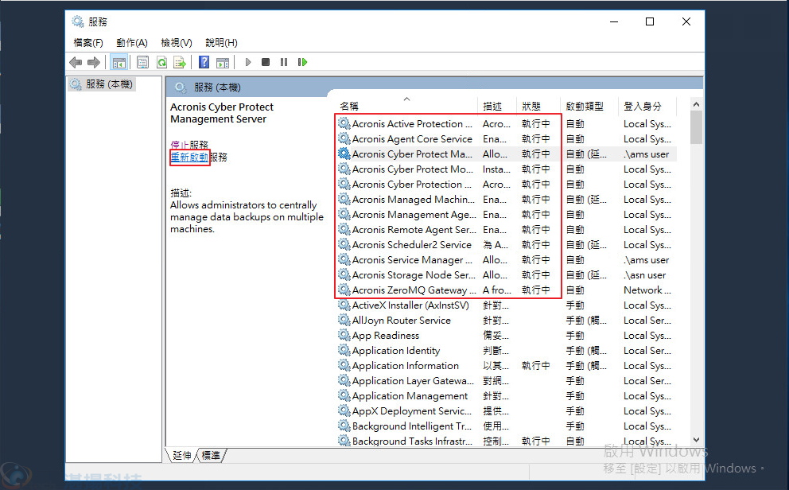Switch to the 延伸 tab
This screenshot has height=490, width=789.
click(x=181, y=455)
